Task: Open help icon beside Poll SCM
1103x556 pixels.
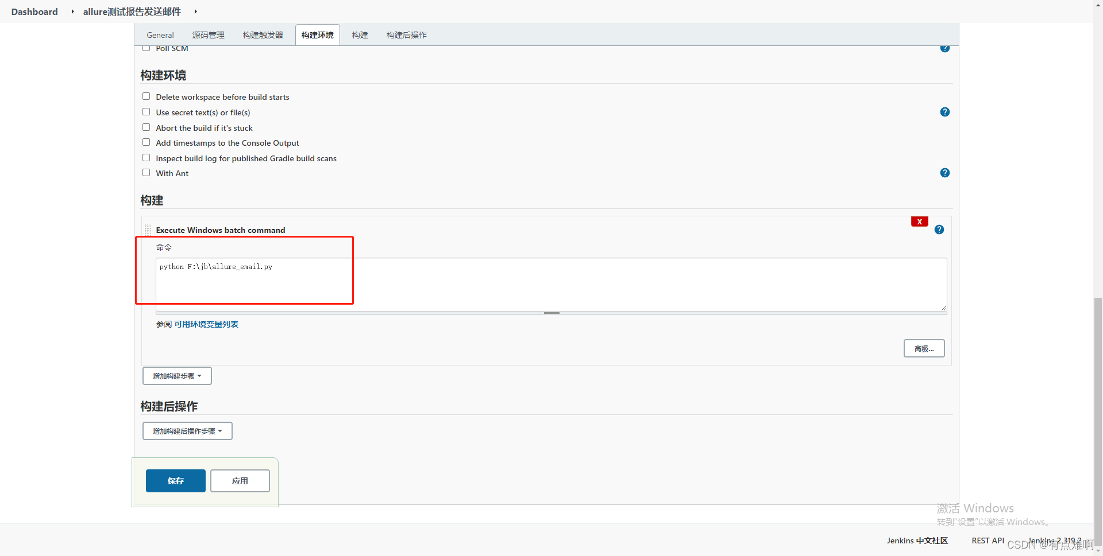Action: [944, 48]
